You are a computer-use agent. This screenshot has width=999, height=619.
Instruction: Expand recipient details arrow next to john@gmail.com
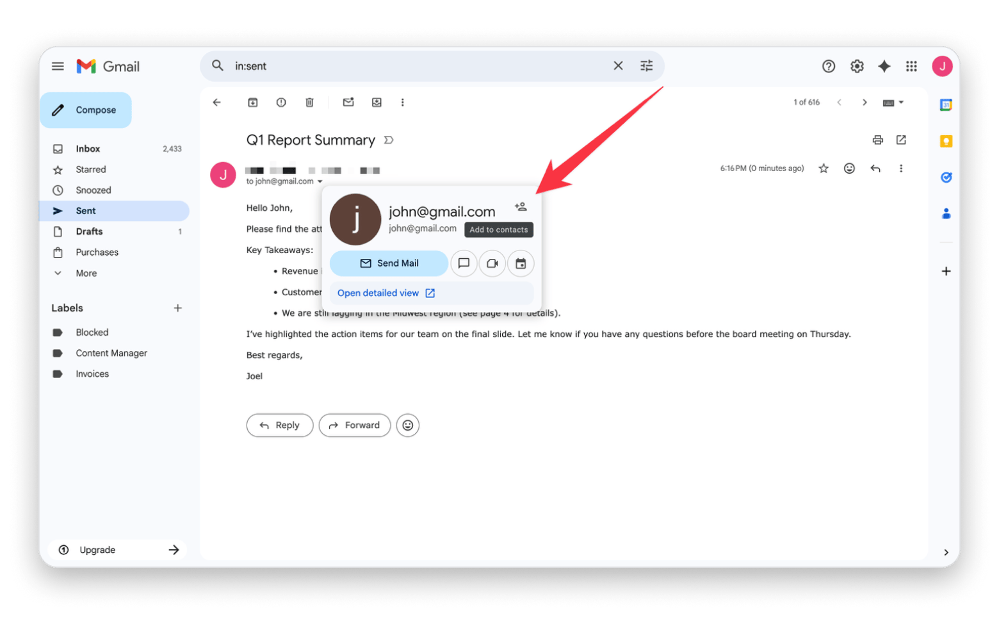(320, 182)
